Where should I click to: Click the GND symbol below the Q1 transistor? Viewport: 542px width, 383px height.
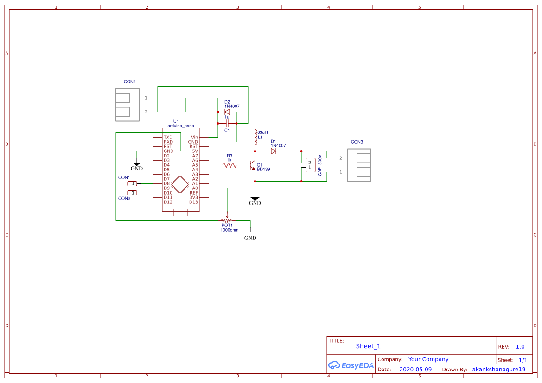pos(255,201)
